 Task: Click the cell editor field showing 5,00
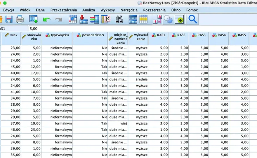143,29
